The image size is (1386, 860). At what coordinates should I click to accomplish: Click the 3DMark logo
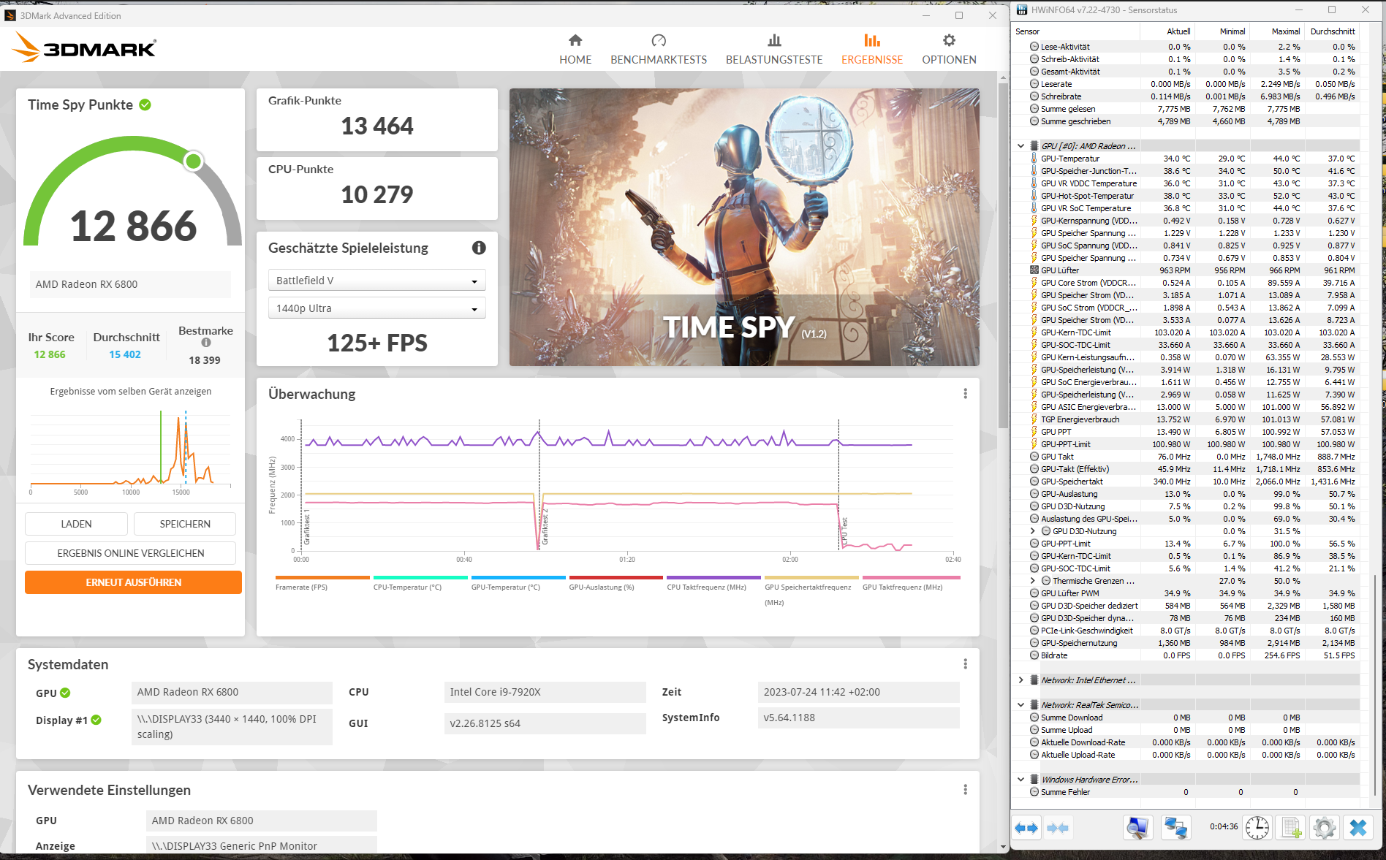coord(85,49)
